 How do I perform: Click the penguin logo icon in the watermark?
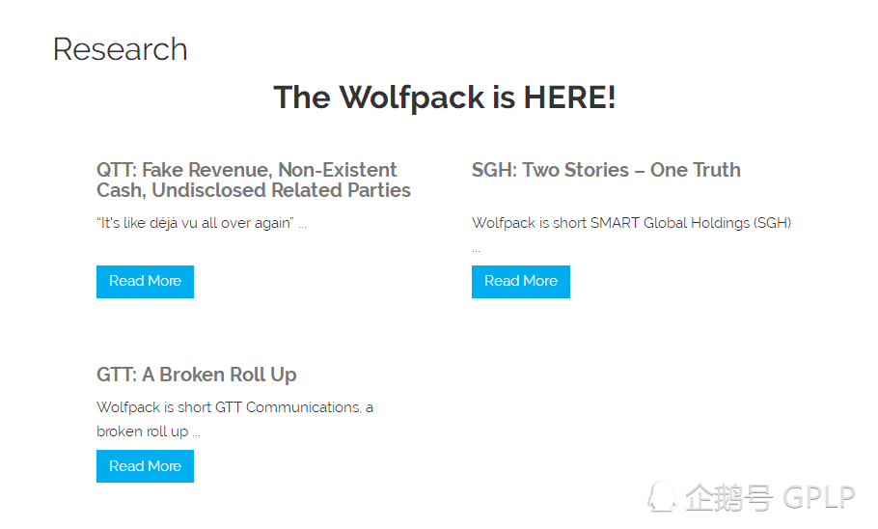662,496
